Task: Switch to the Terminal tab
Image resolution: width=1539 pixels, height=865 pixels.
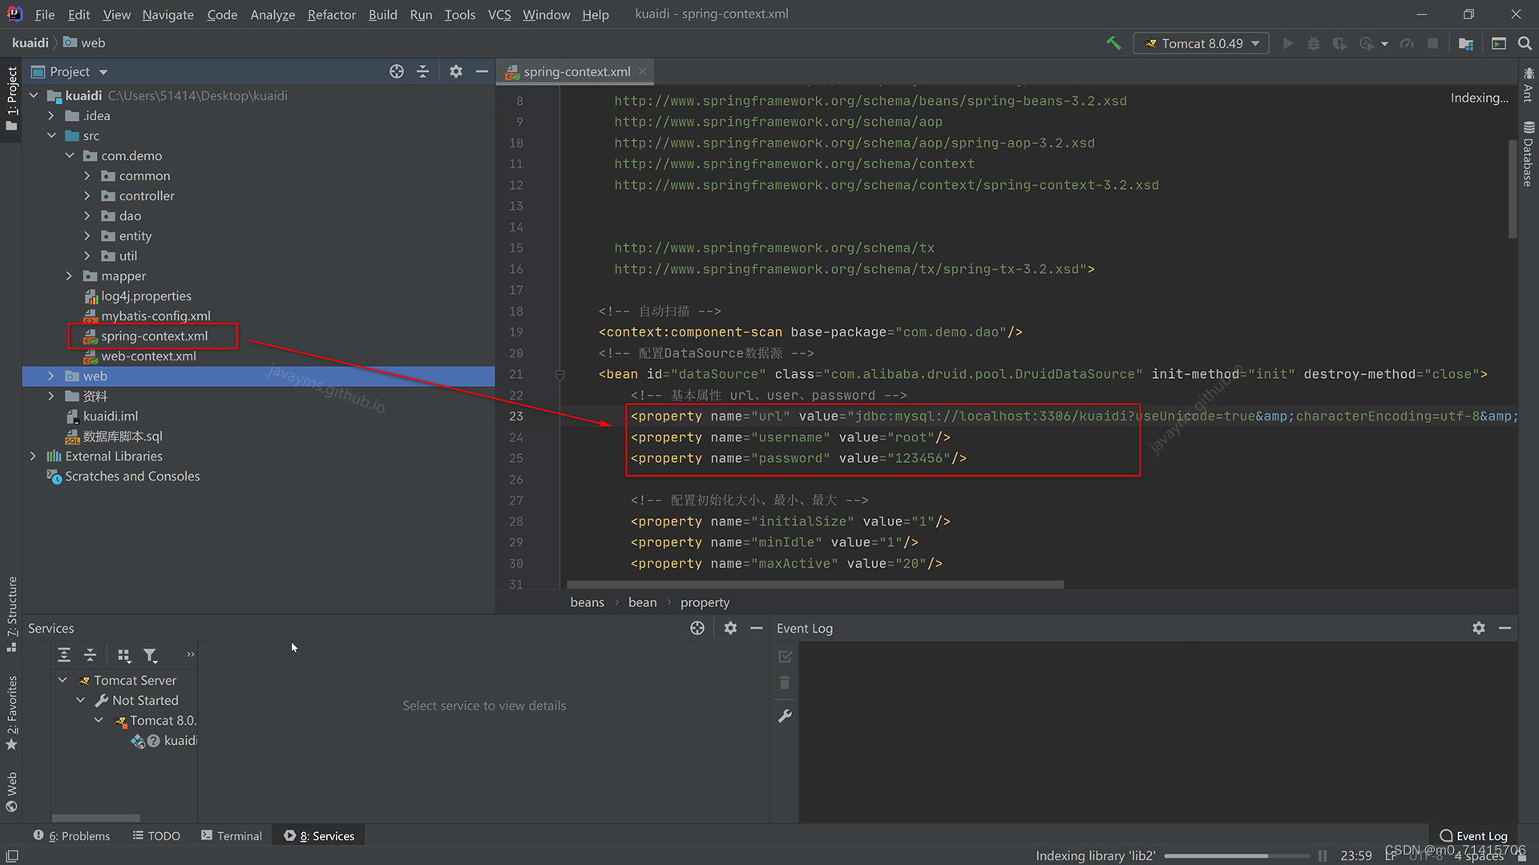Action: click(x=231, y=835)
